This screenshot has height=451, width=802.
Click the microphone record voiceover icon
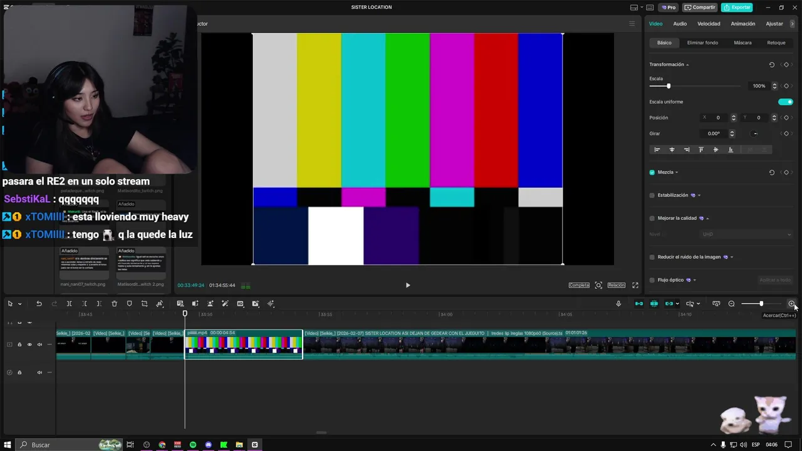pos(618,304)
